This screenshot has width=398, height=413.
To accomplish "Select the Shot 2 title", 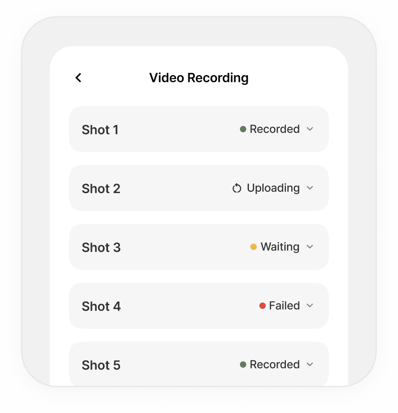I will click(101, 189).
